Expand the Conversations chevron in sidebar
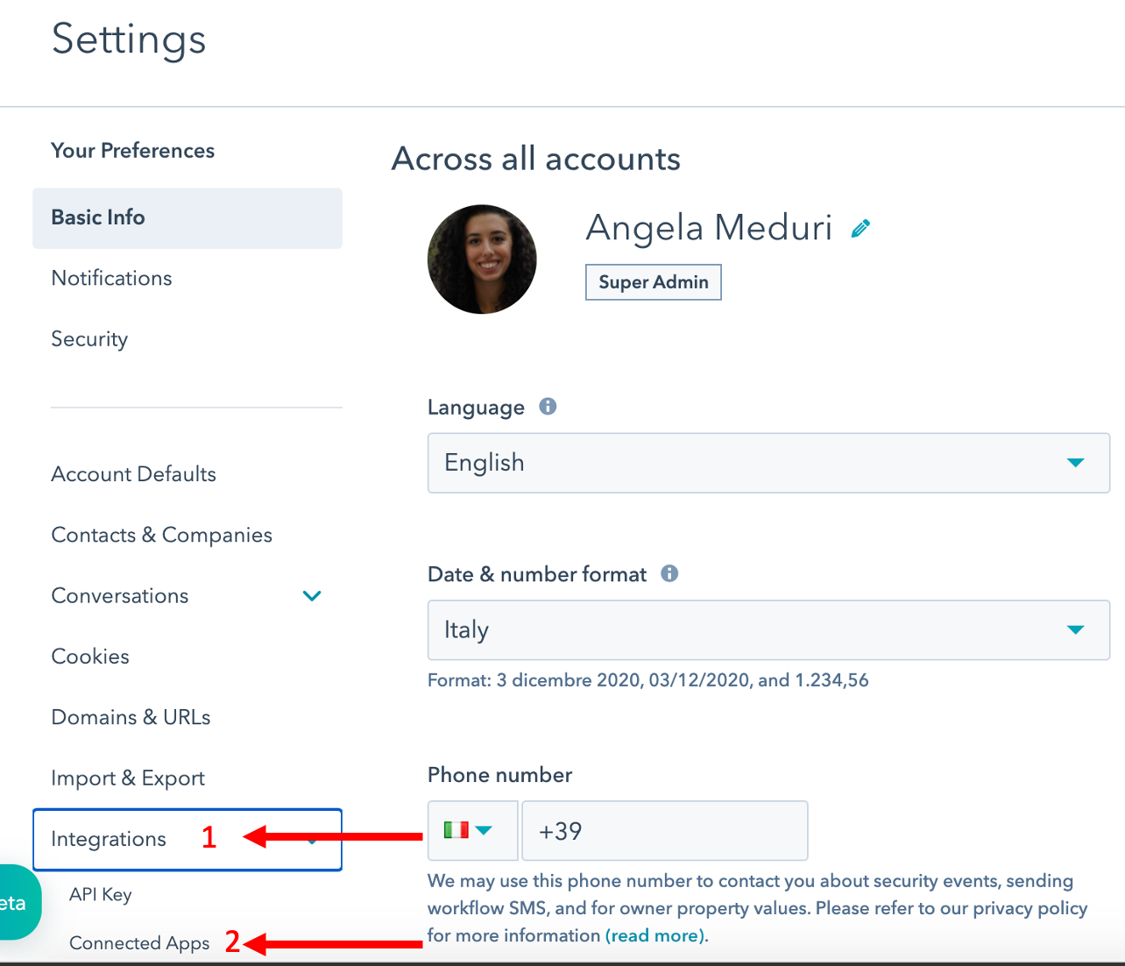 (x=312, y=596)
